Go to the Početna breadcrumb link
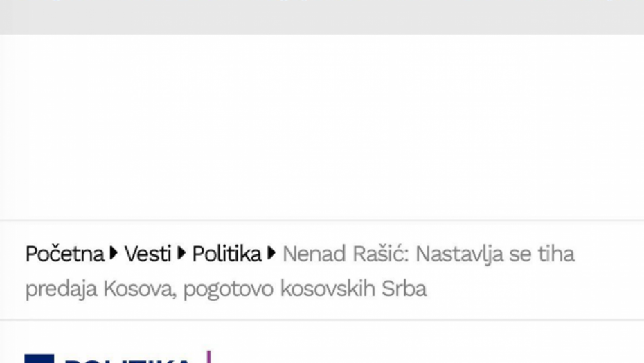 pyautogui.click(x=64, y=254)
